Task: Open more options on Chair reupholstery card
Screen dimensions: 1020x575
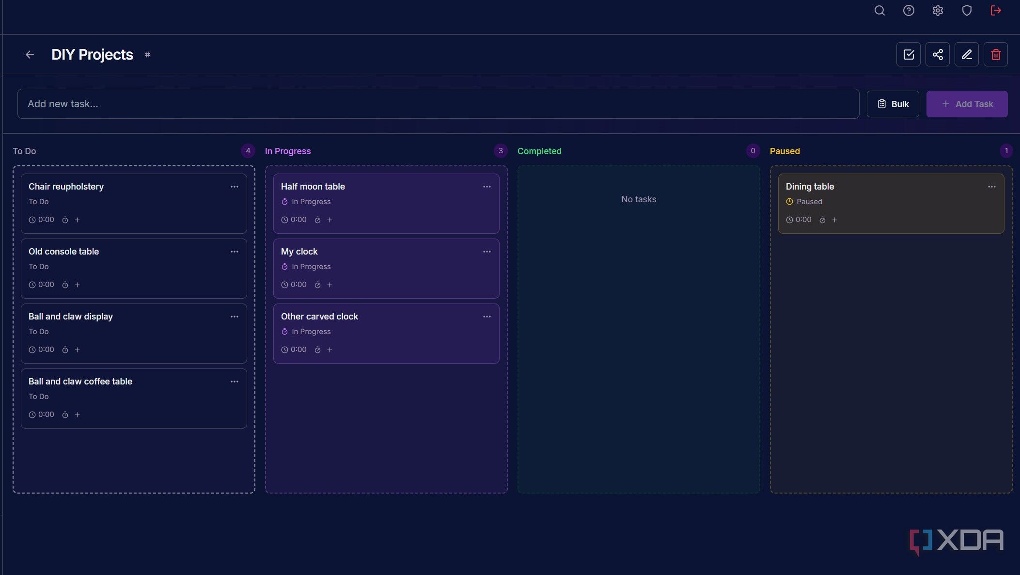Action: click(x=235, y=187)
